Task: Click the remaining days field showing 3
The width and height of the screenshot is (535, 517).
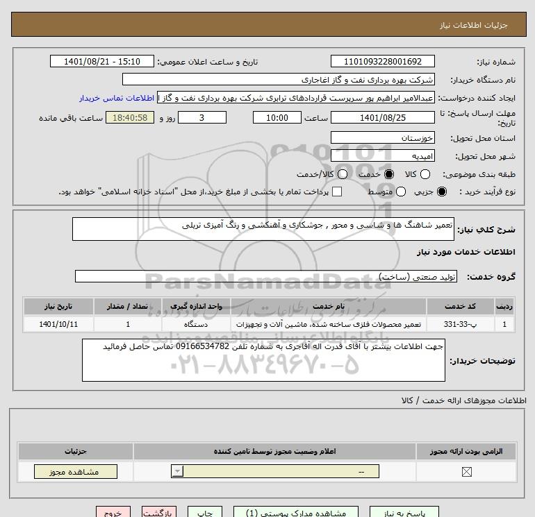Action: click(202, 117)
